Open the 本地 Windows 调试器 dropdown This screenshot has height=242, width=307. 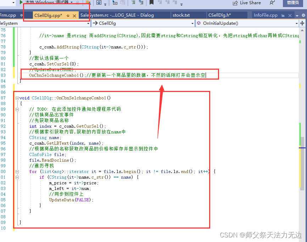(71, 2)
